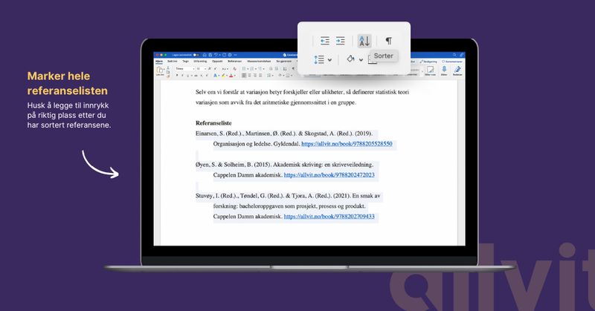Image resolution: width=595 pixels, height=311 pixels.
Task: Click the enlarged paragraph marks ¶ icon
Action: pos(388,41)
